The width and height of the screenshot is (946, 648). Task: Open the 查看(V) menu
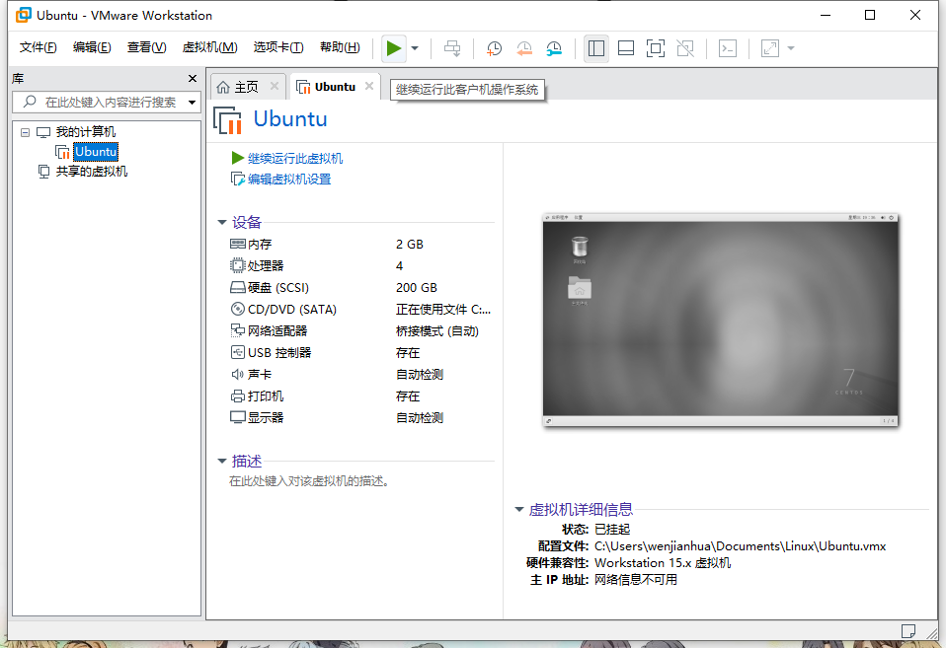pyautogui.click(x=146, y=47)
